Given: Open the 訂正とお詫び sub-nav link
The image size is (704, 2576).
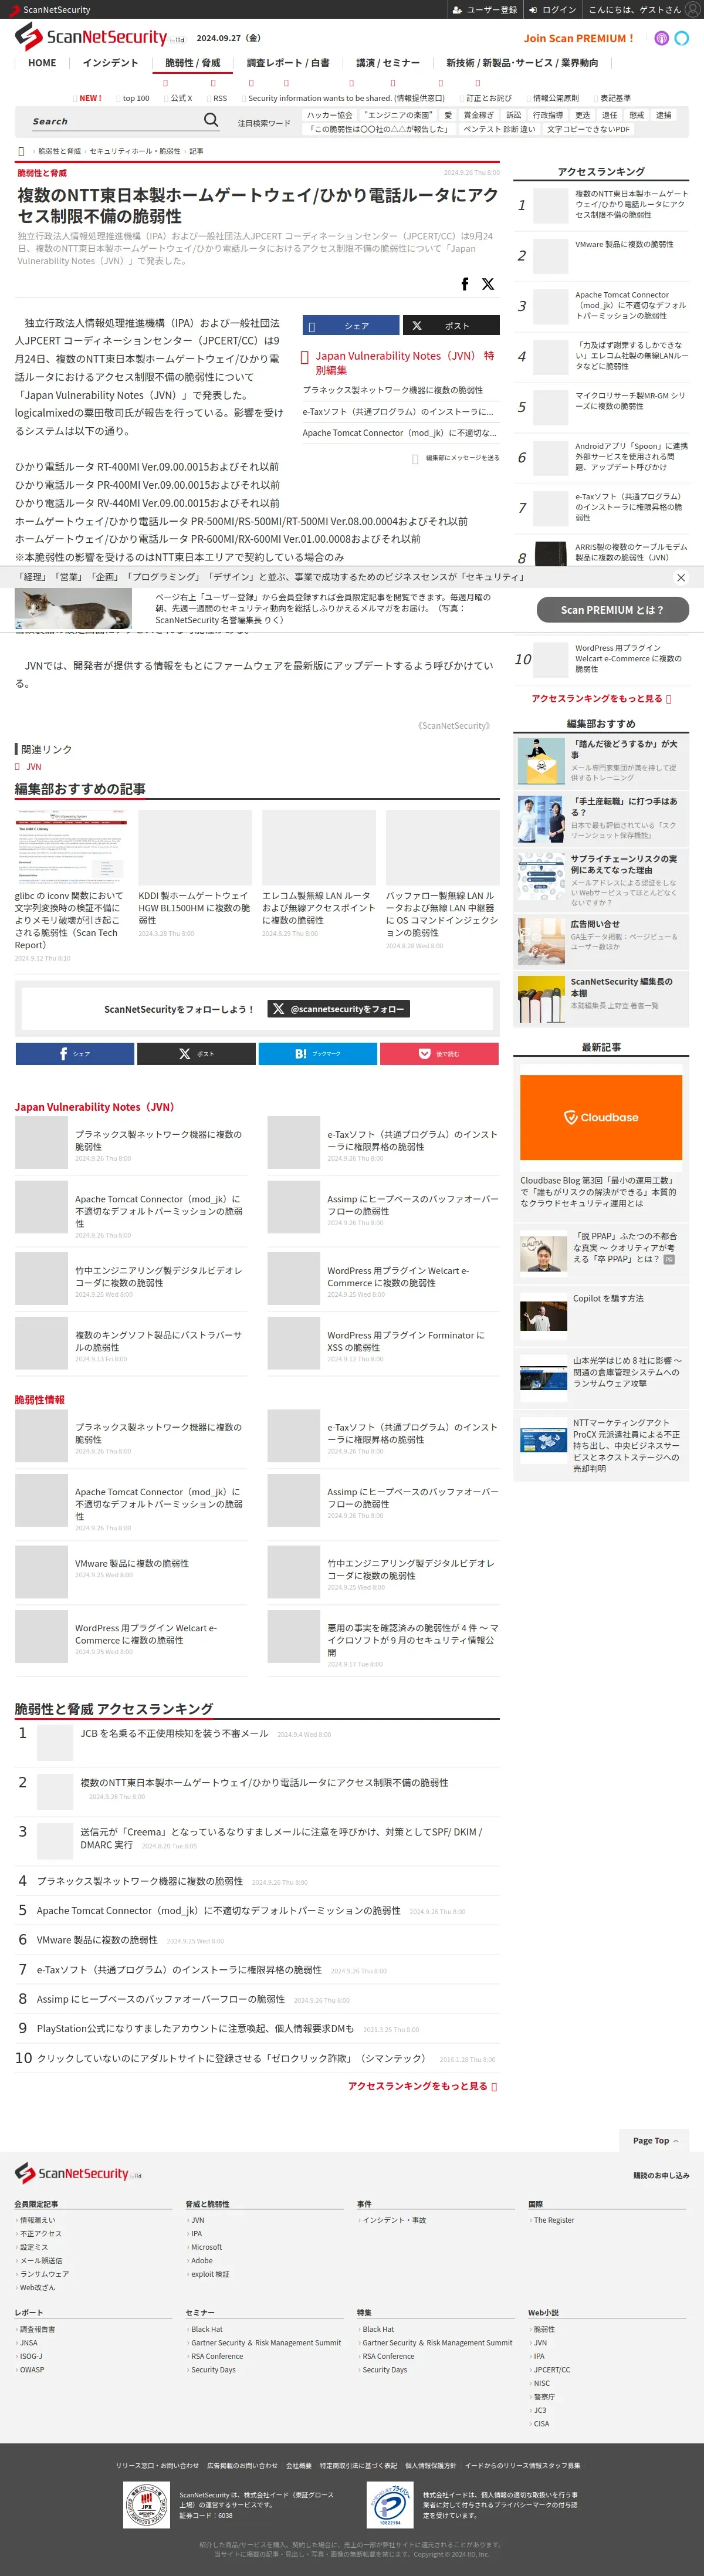Looking at the screenshot, I should (488, 98).
